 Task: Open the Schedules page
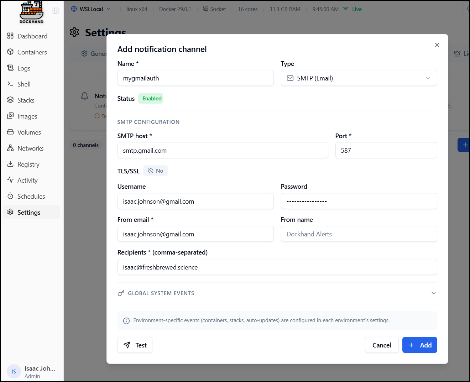click(31, 197)
